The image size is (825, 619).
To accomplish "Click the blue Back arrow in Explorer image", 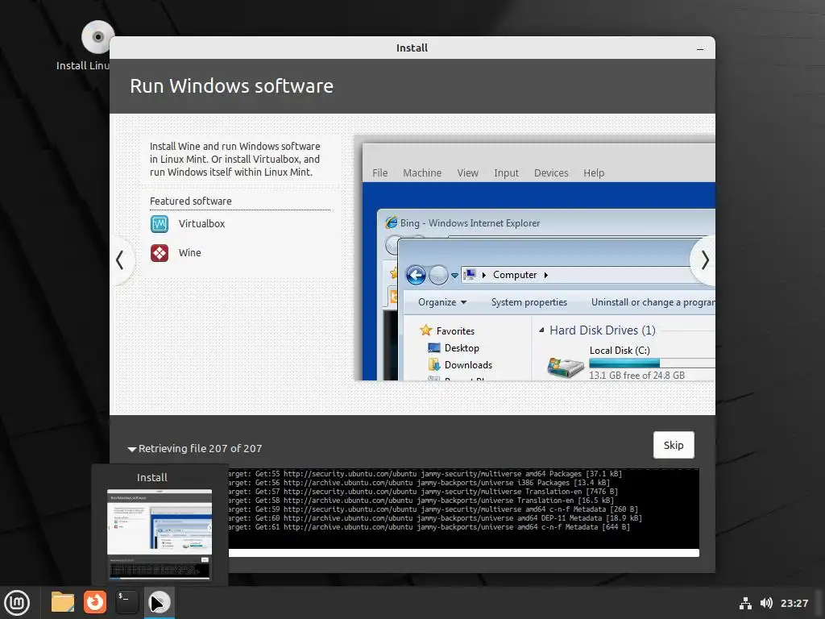I will point(416,275).
